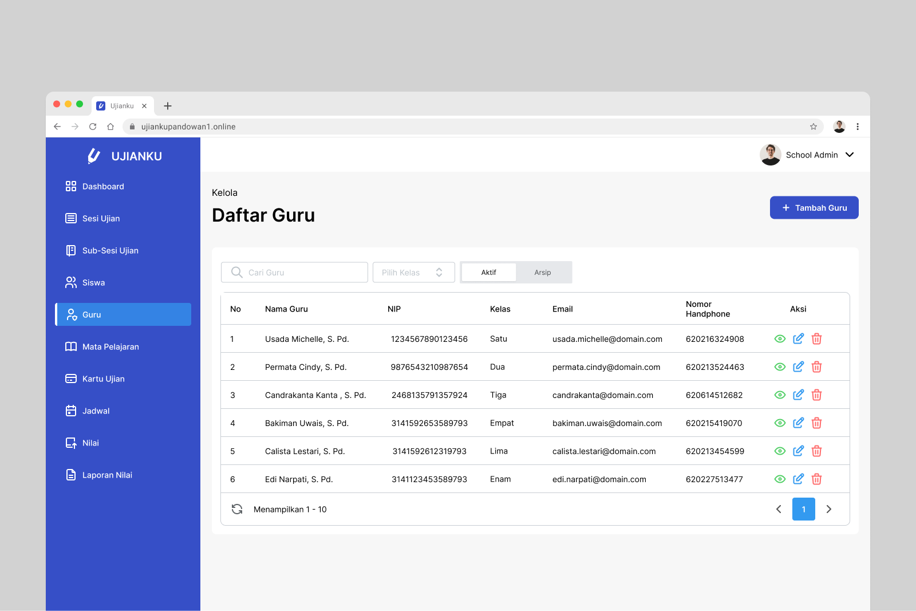This screenshot has height=611, width=916.
Task: Open Mata Pelajaran in the sidebar
Action: 110,347
